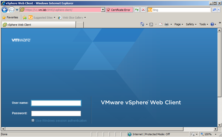Click the Read Mail envelope icon
222x137 pixels.
(161, 25)
